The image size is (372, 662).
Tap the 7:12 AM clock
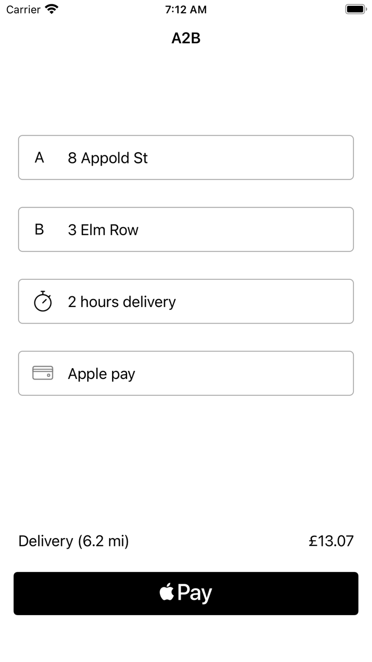[x=186, y=10]
